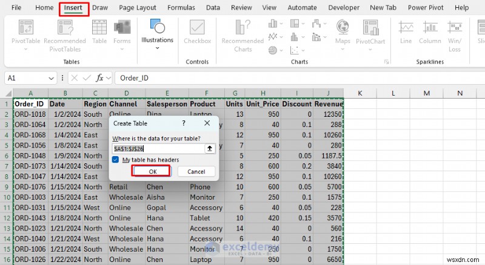Expand the Forms dropdown arrow
485x265 pixels.
click(x=122, y=49)
